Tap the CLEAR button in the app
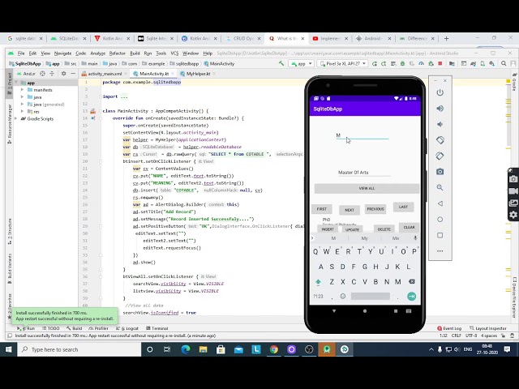Viewport: 519px width, 389px height. click(x=409, y=227)
